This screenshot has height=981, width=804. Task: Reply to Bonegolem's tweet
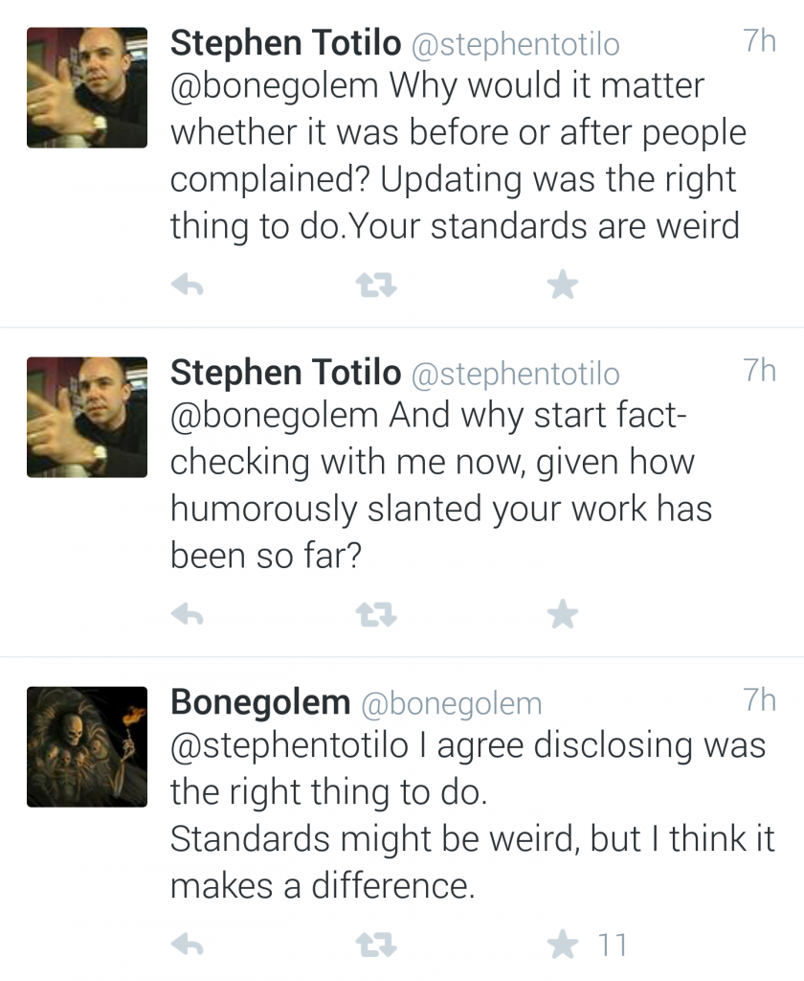(x=188, y=944)
